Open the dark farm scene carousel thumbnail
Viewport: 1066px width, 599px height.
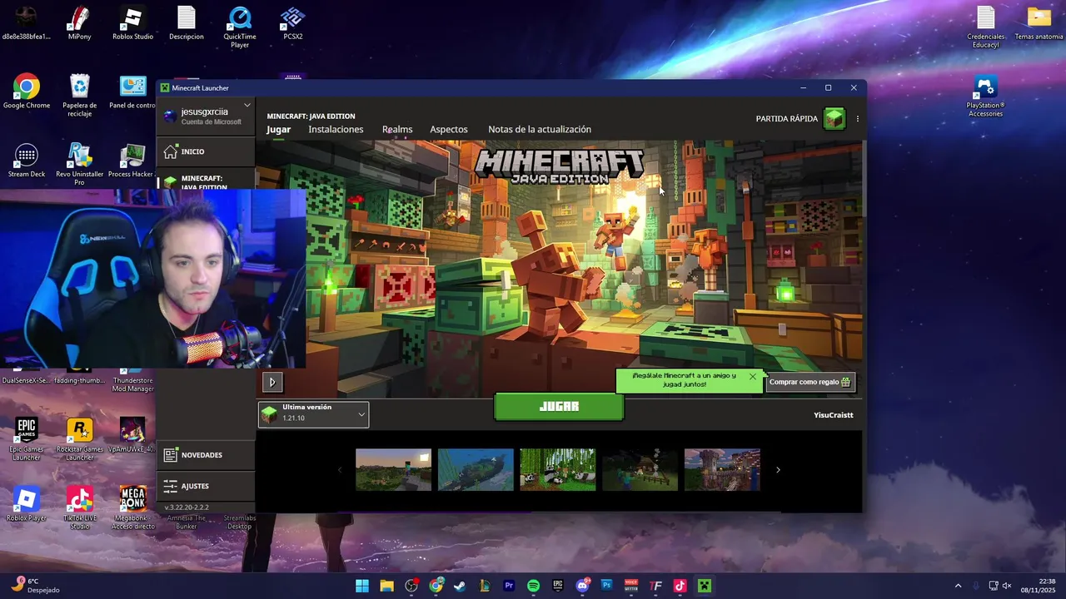(640, 470)
